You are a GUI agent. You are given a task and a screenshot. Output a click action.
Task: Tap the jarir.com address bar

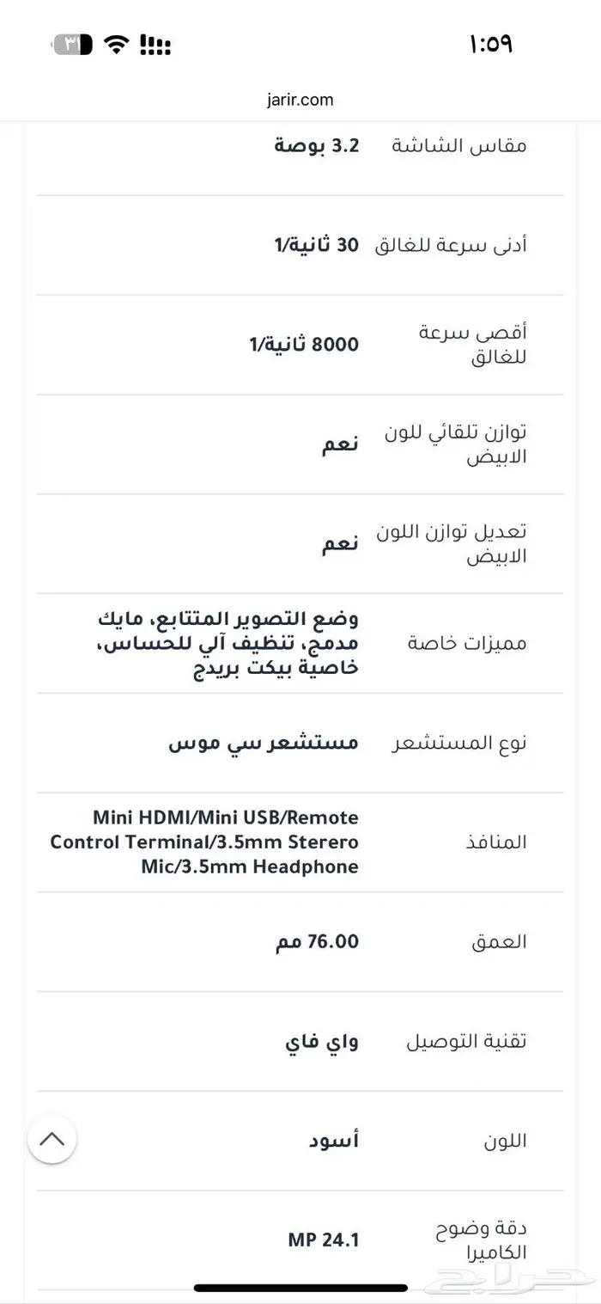(300, 100)
